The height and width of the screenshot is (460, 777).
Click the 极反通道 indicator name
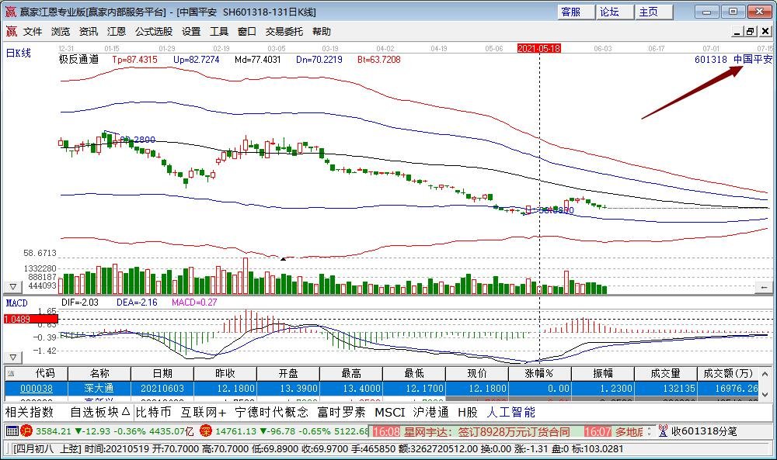[x=78, y=60]
